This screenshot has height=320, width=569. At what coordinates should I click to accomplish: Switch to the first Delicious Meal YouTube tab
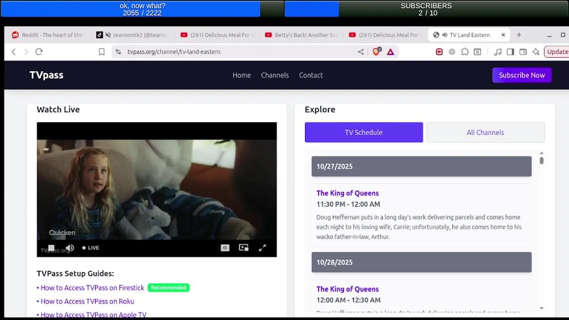[x=216, y=35]
